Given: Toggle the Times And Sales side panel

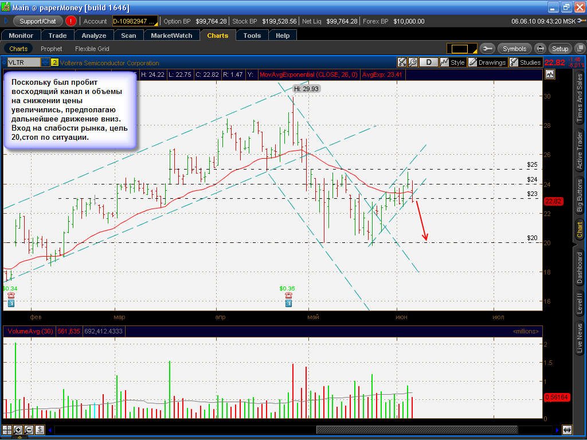Looking at the screenshot, I should pyautogui.click(x=580, y=97).
